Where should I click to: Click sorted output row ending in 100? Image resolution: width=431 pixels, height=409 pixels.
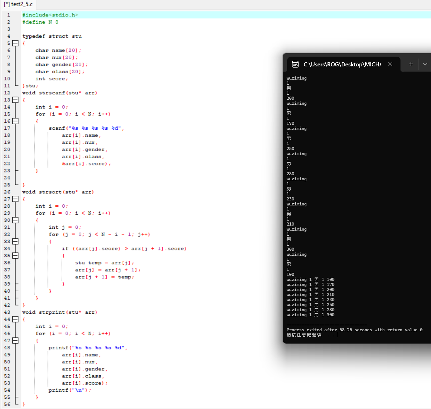click(311, 279)
